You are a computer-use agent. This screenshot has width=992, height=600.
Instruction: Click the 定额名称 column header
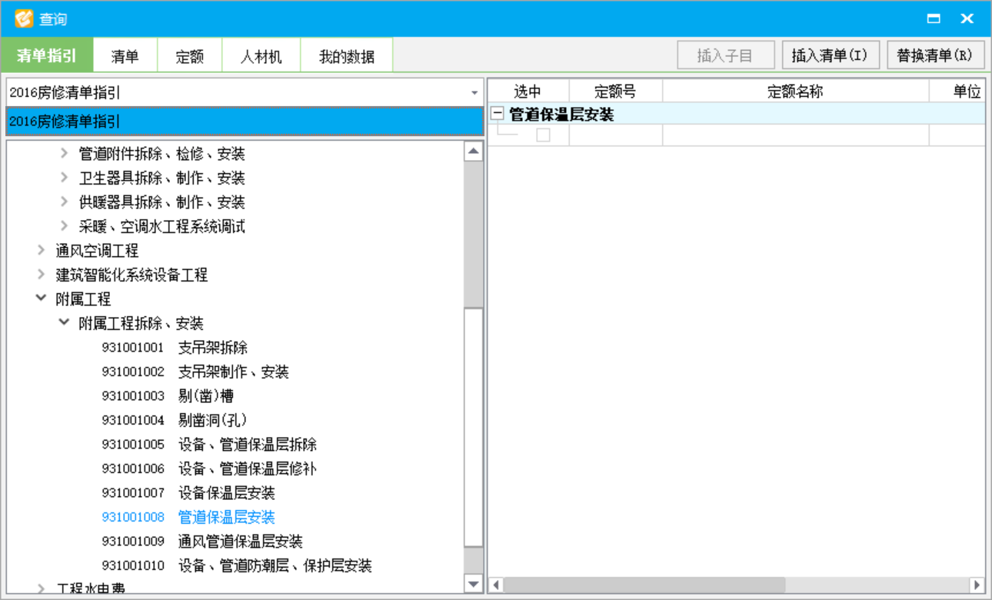(795, 92)
